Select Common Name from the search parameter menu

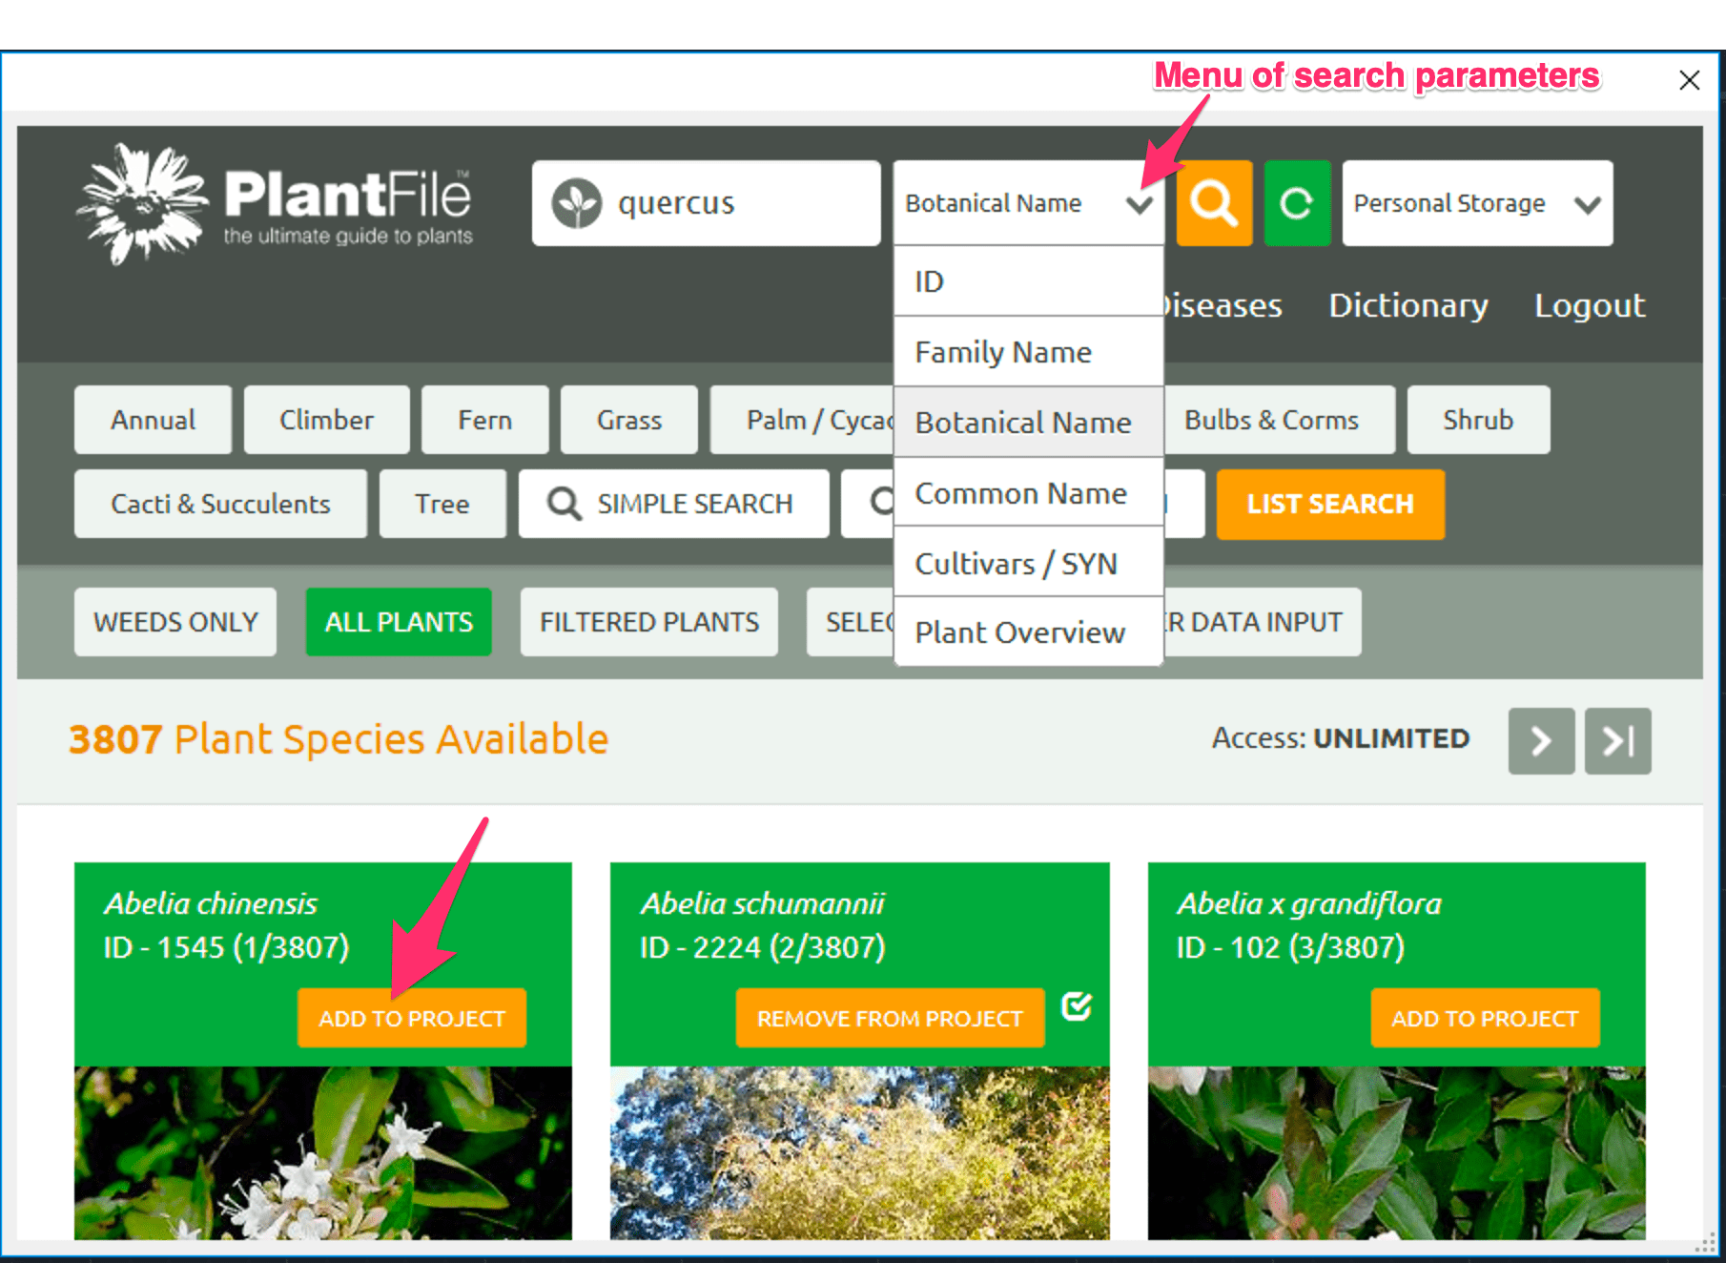tap(1019, 493)
